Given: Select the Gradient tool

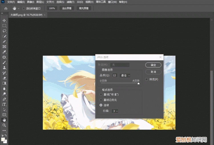Looking at the screenshot, I should pos(4,83).
